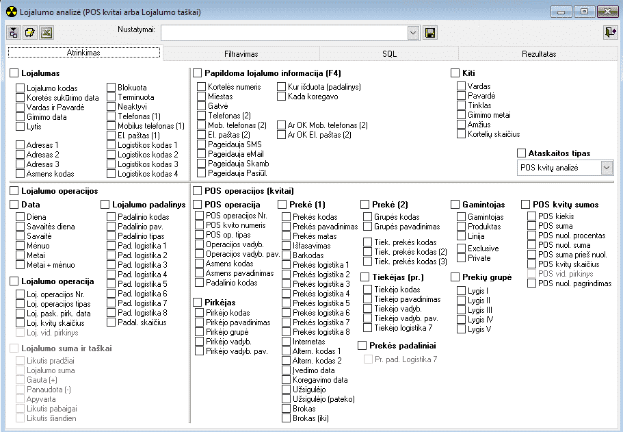Screen dimensions: 623x432
Task: Enable the POS suma checkbox
Action: 532,225
